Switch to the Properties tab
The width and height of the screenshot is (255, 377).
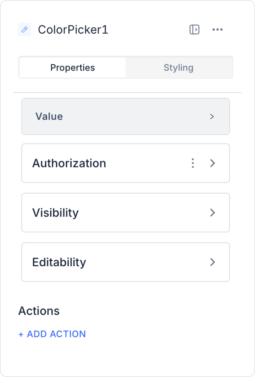(x=73, y=68)
